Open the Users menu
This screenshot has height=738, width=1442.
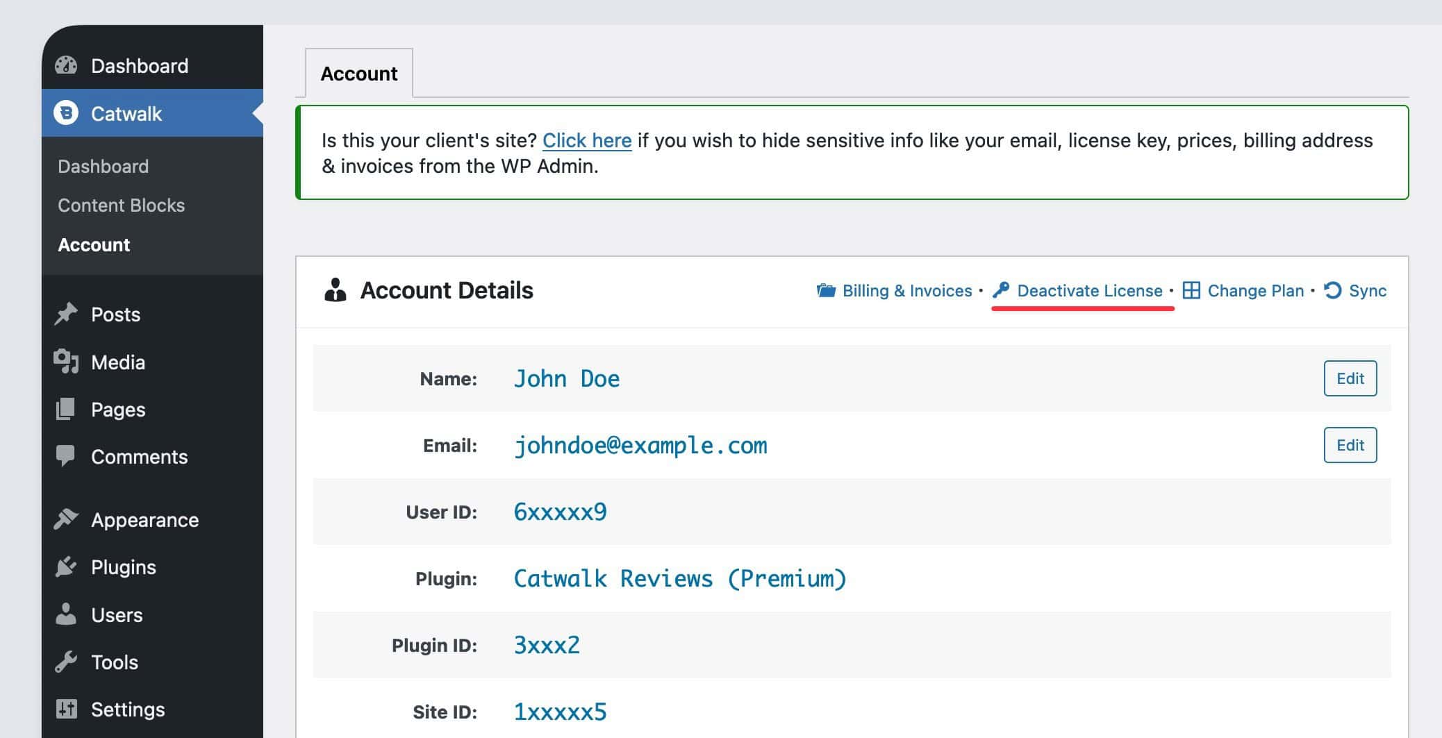[x=152, y=614]
